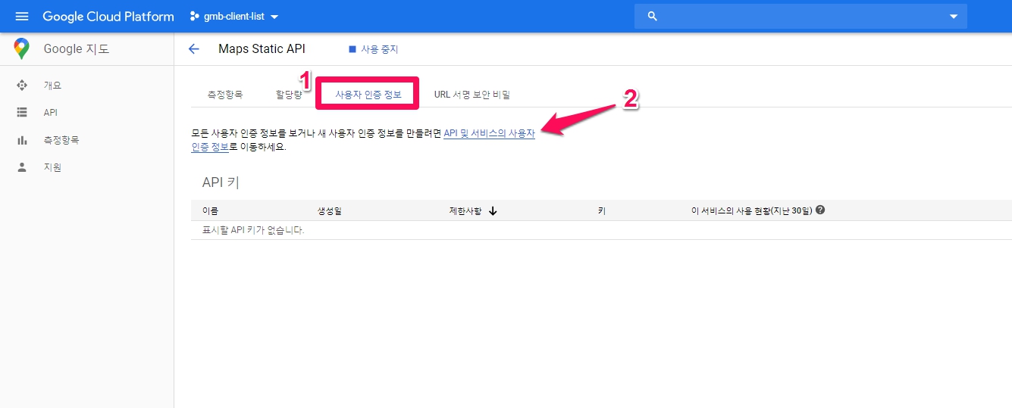Click inside the top search field
Screen dimensions: 1012x408
click(796, 16)
